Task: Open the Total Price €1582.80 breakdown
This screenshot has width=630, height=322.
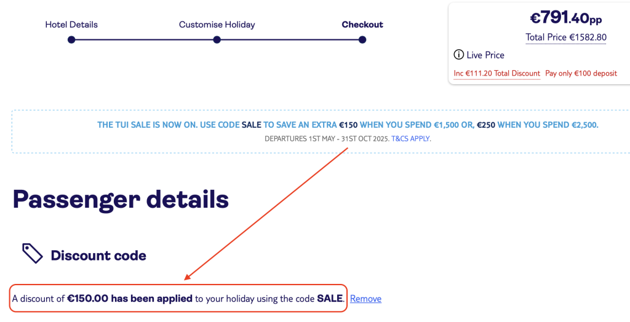Action: click(x=566, y=37)
